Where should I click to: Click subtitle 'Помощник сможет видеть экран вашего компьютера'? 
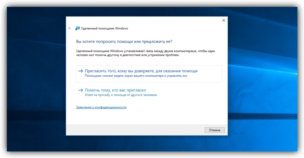point(136,76)
